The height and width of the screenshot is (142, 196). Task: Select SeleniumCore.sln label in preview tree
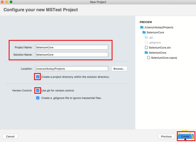click(160, 48)
